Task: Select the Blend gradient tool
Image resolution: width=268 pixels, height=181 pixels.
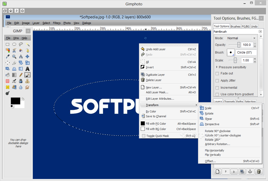Action: point(14,75)
